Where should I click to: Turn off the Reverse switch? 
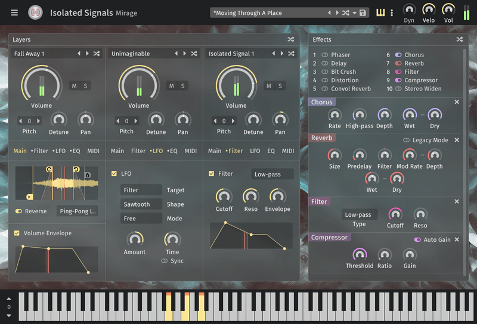pyautogui.click(x=18, y=211)
